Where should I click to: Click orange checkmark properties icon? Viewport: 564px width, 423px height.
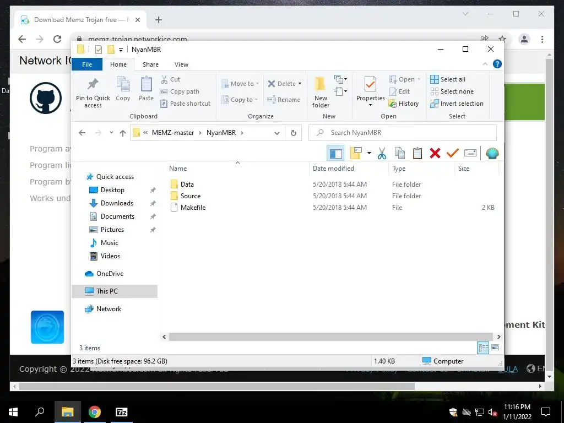coord(453,153)
